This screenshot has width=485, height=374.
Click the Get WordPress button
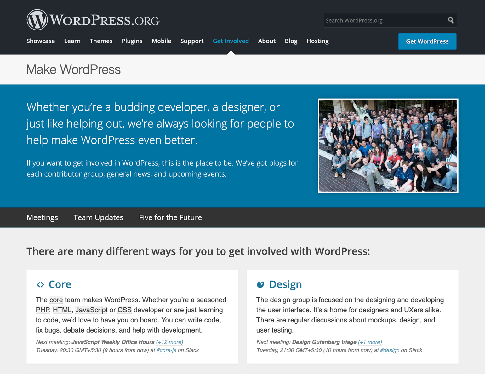[x=427, y=41]
